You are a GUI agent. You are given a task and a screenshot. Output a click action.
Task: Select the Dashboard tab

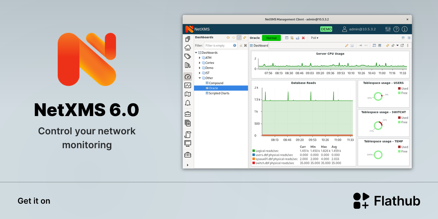(x=259, y=46)
